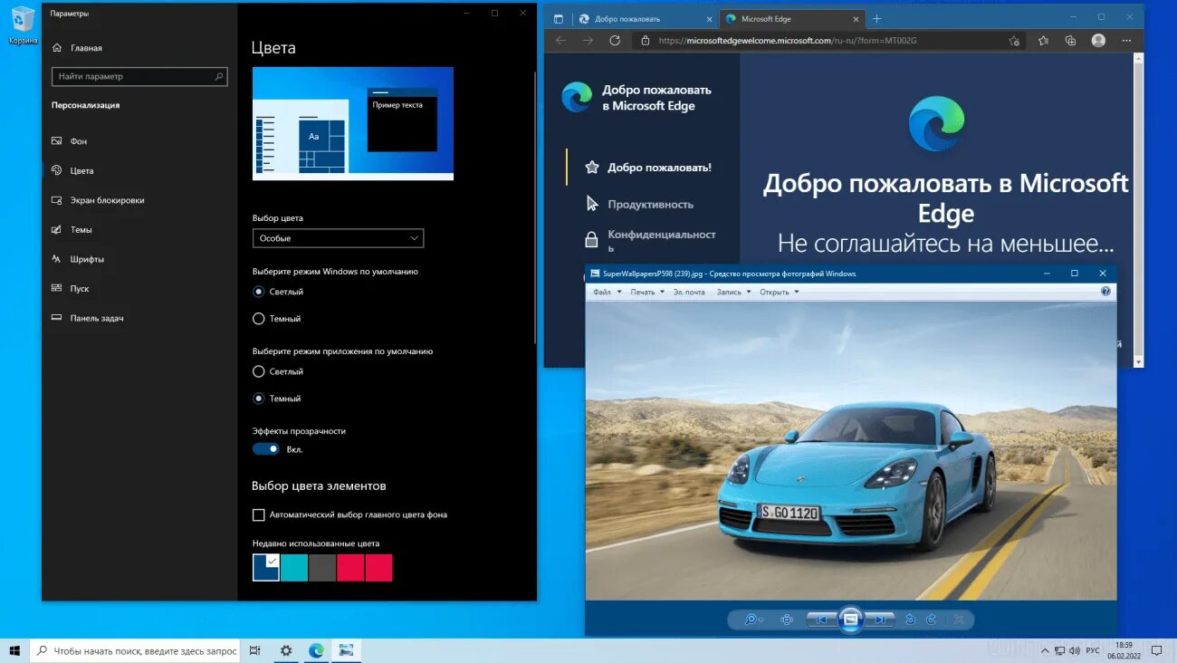The width and height of the screenshot is (1177, 663).
Task: Show previous photo in Photo Viewer
Action: click(821, 620)
